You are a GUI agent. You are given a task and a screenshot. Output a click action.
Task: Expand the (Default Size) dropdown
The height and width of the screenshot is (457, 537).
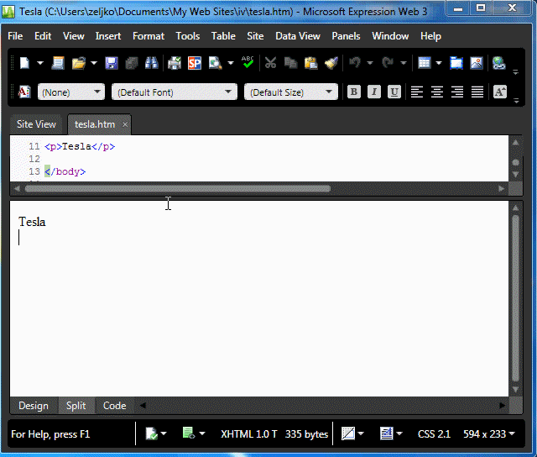290,92
